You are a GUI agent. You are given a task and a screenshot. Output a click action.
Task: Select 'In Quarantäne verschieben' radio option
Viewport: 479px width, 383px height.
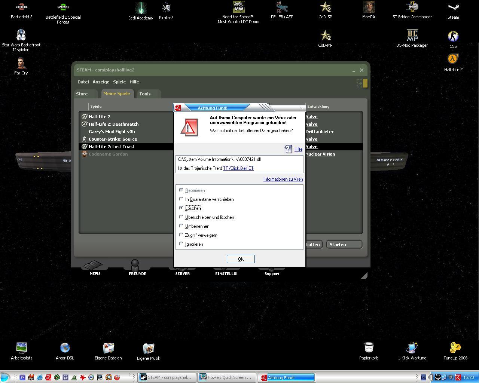click(181, 199)
